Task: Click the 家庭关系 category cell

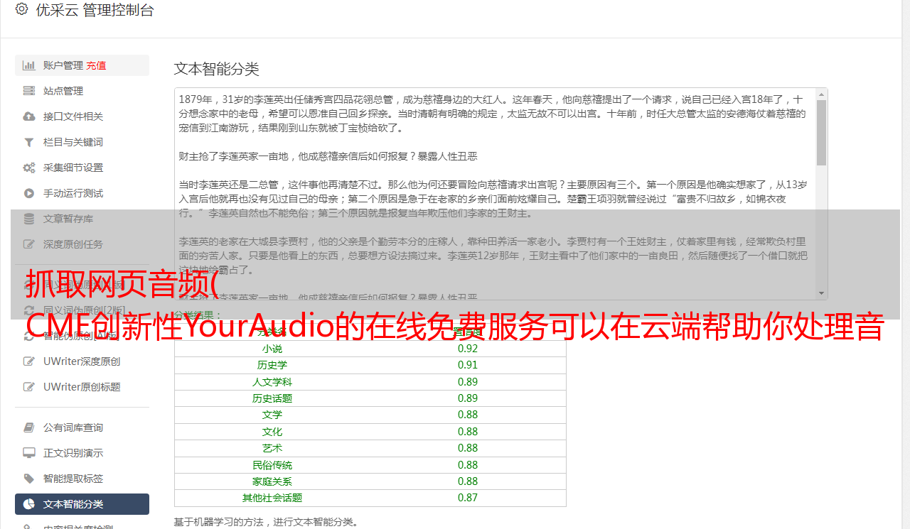Action: (272, 481)
